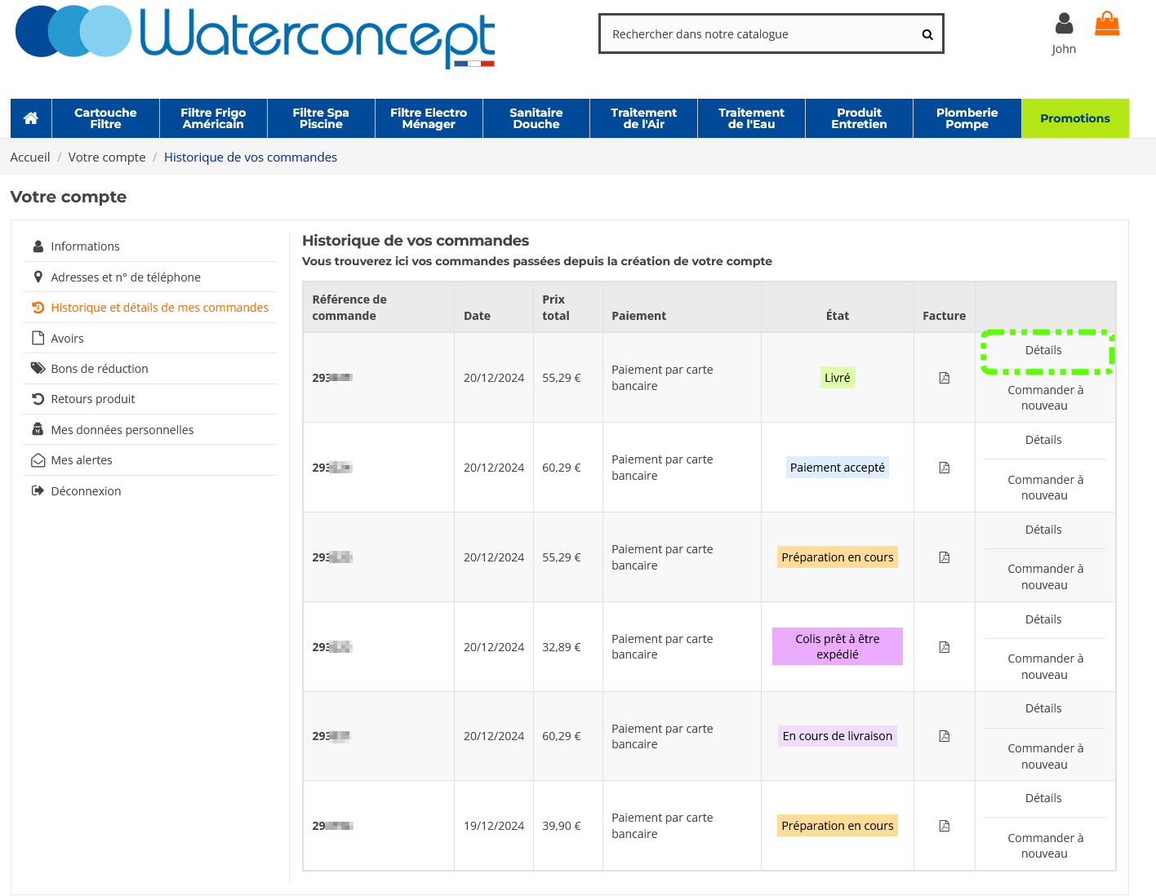Open invoice PDF for 19/12/2024 order
The image size is (1156, 896).
pyautogui.click(x=944, y=826)
